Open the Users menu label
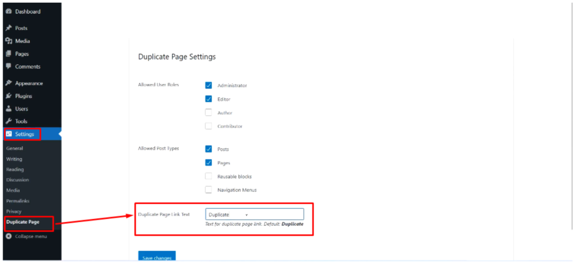This screenshot has width=576, height=266. click(22, 109)
